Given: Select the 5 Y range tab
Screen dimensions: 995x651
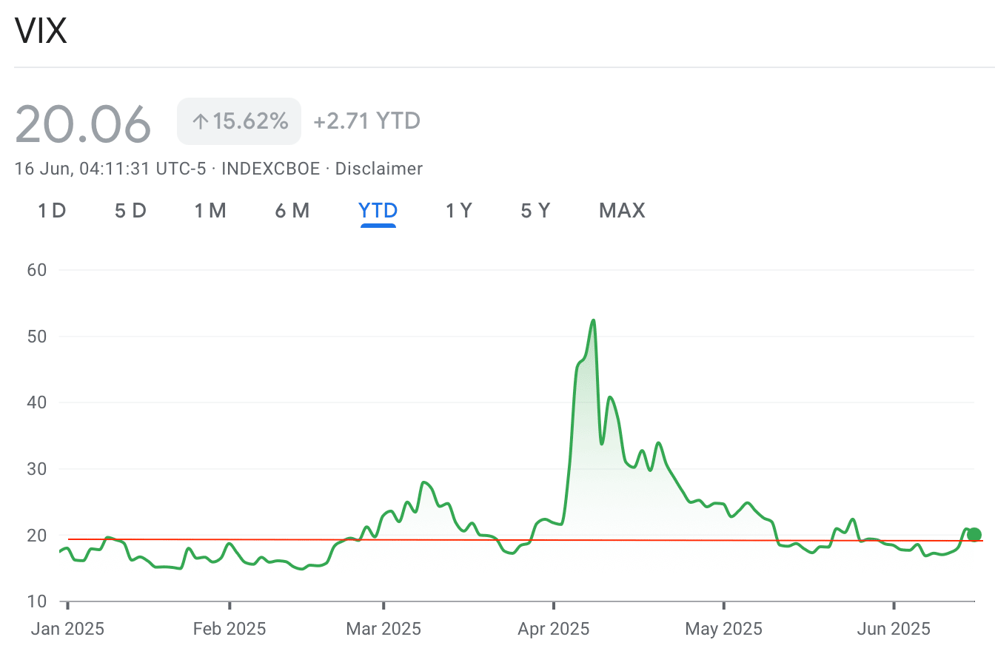Looking at the screenshot, I should 535,211.
